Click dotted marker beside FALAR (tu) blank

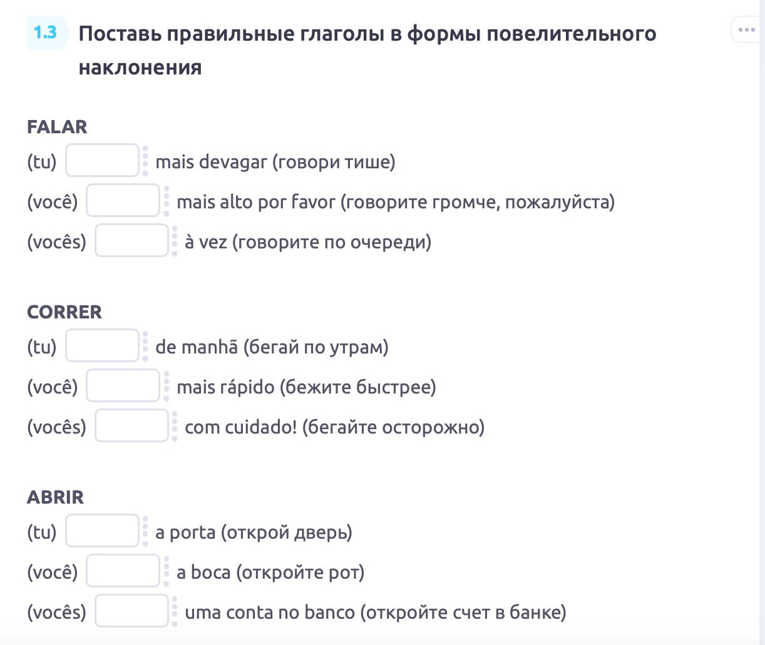click(x=145, y=161)
